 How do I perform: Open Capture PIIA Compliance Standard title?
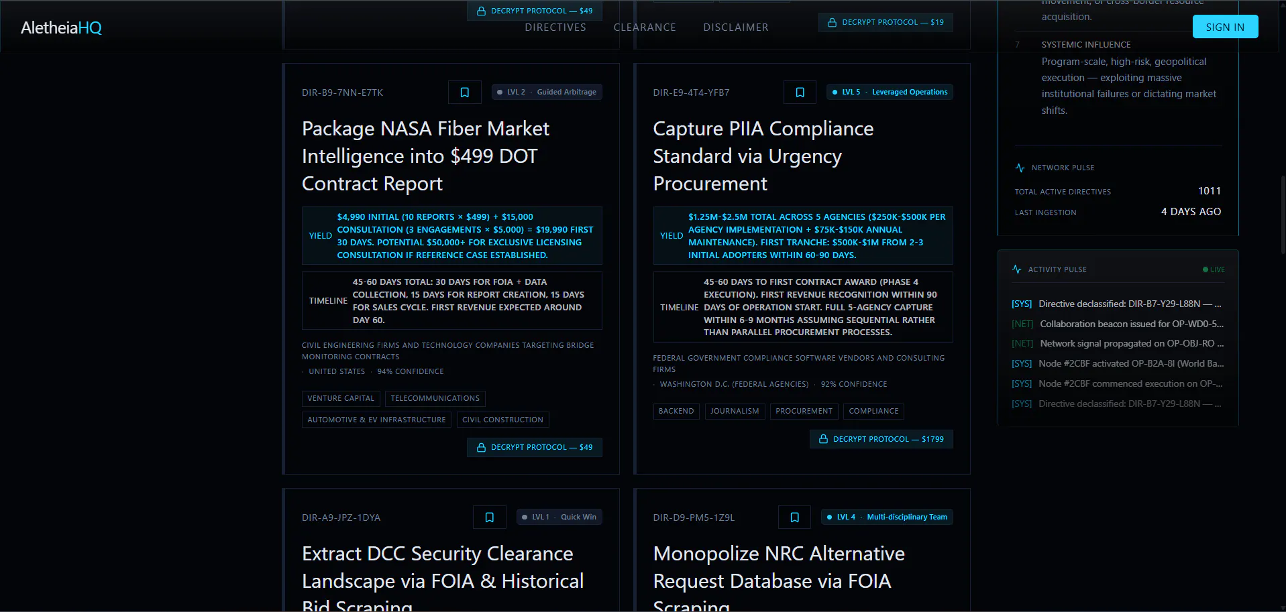click(763, 156)
